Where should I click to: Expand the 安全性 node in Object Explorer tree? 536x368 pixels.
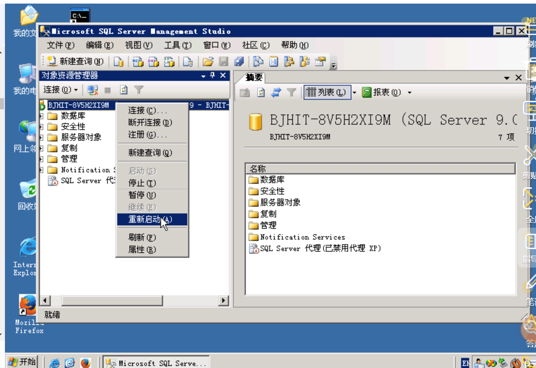[41, 127]
